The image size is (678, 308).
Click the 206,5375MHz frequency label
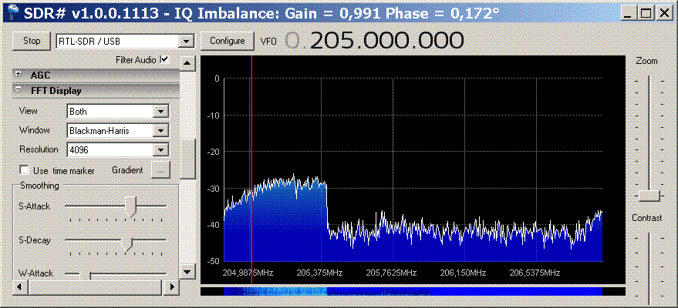tap(535, 273)
